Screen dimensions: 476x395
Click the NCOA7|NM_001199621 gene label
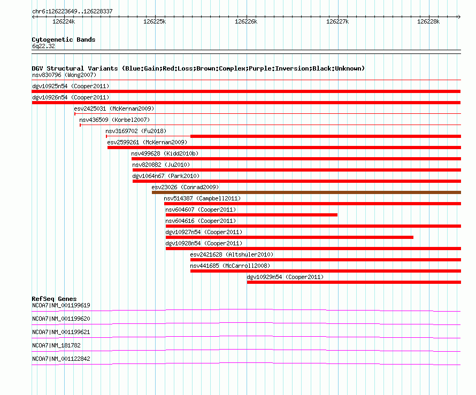coord(61,332)
